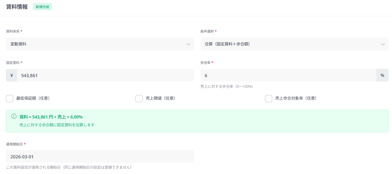Click the 歩合率 field label
The image size is (392, 174).
tap(205, 63)
